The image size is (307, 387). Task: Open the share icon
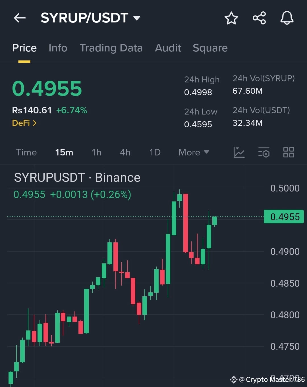tap(259, 18)
